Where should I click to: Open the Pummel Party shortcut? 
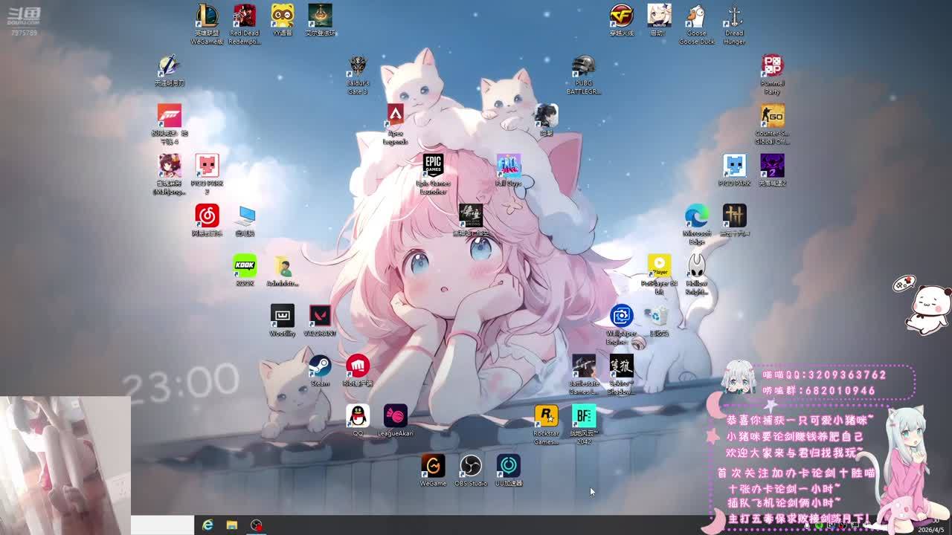coord(772,67)
